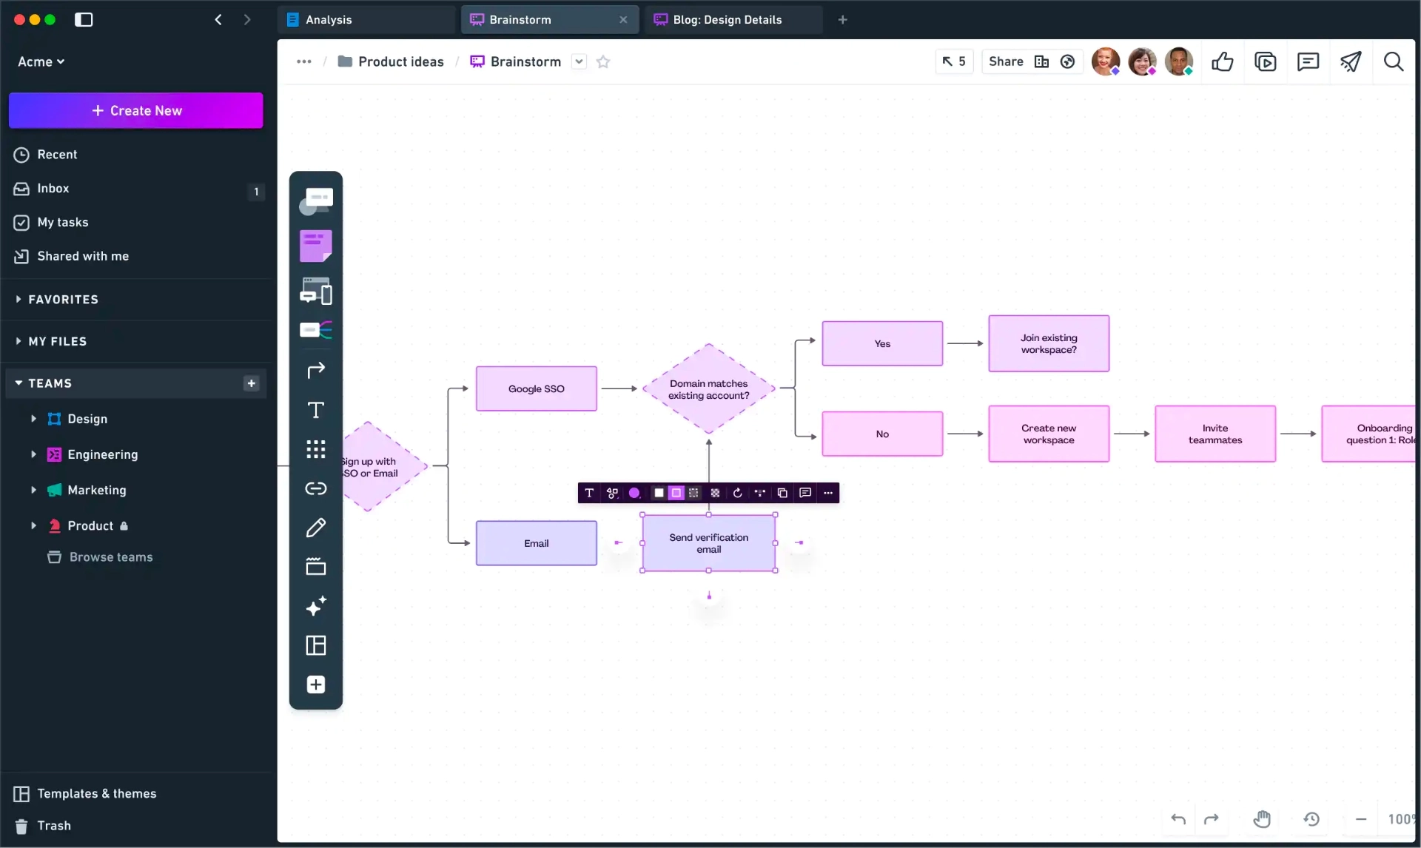1421x848 pixels.
Task: Click the thumbs up reaction icon
Action: click(1223, 61)
